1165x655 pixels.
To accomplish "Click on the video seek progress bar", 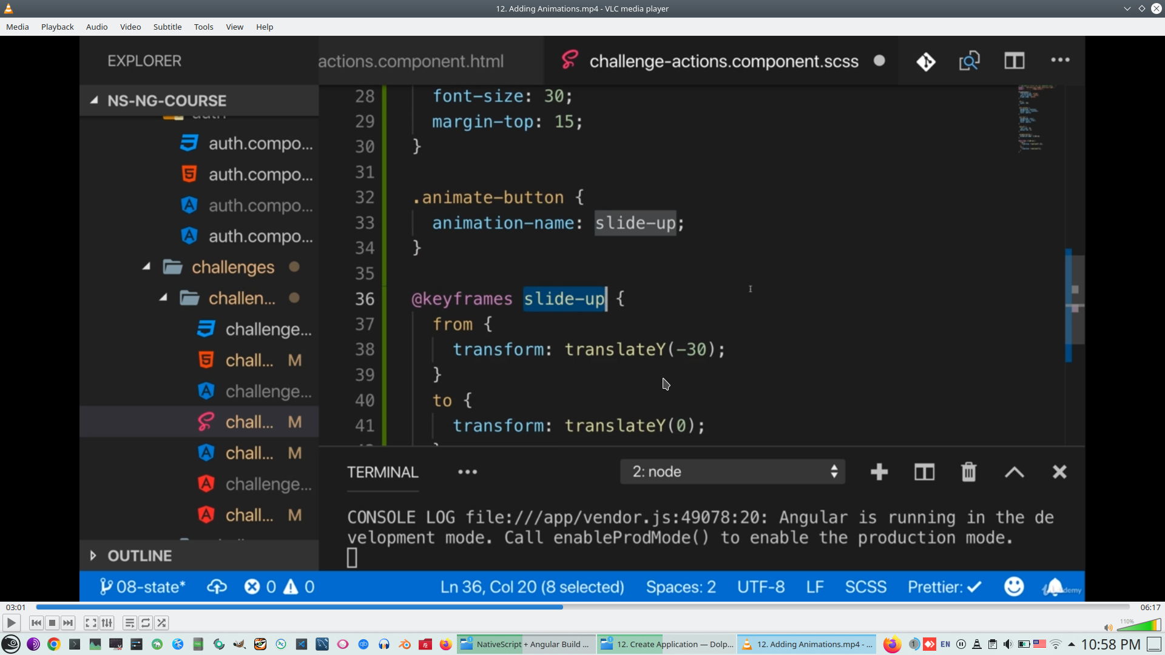I will (x=582, y=607).
